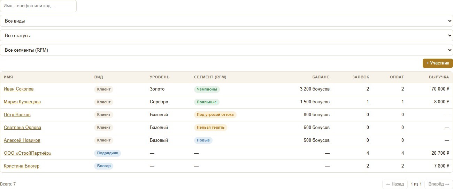This screenshot has width=453, height=189.
Task: Click 'Базовый' level in Пётр Волков's row
Action: tap(159, 115)
